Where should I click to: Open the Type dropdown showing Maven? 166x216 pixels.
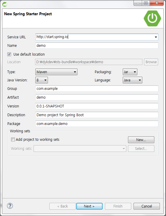tap(56, 72)
